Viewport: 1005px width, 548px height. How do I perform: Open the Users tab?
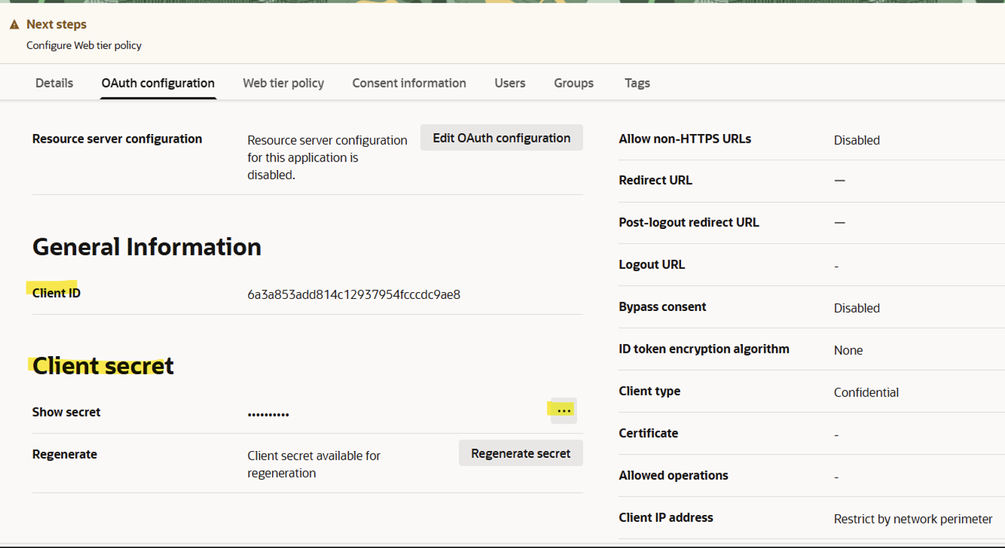click(x=510, y=83)
